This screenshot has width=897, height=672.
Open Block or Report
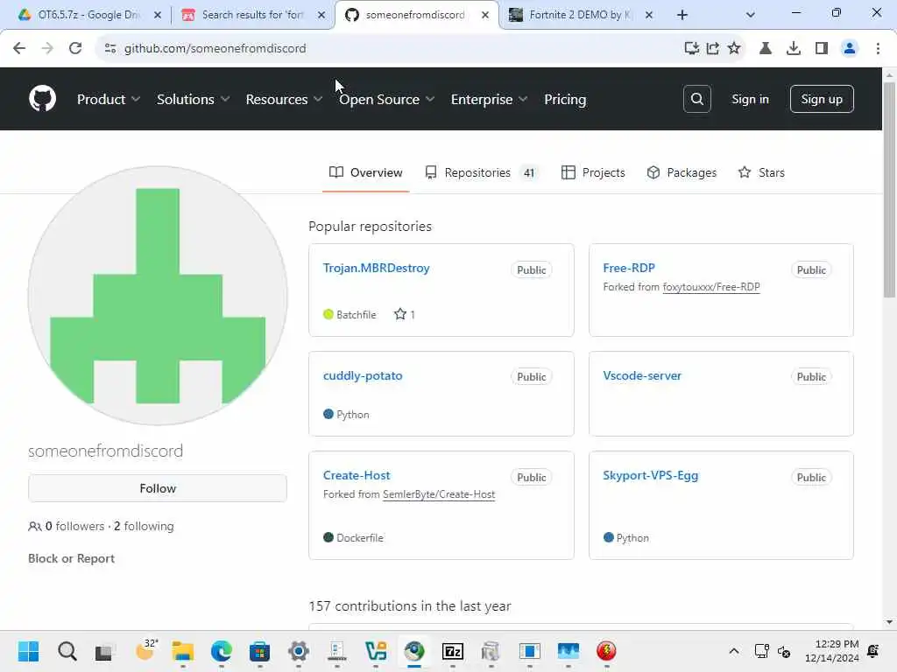72,558
